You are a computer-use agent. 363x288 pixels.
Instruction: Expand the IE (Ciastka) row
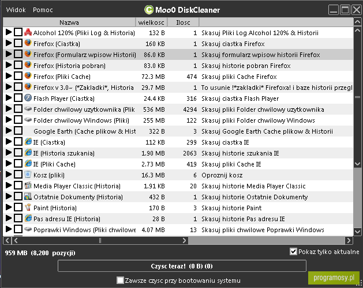click(x=9, y=142)
